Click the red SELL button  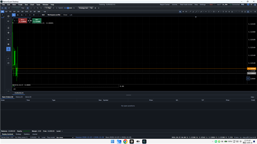click(22, 21)
